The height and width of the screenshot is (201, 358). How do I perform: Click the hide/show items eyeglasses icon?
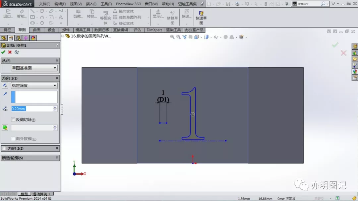215,37
